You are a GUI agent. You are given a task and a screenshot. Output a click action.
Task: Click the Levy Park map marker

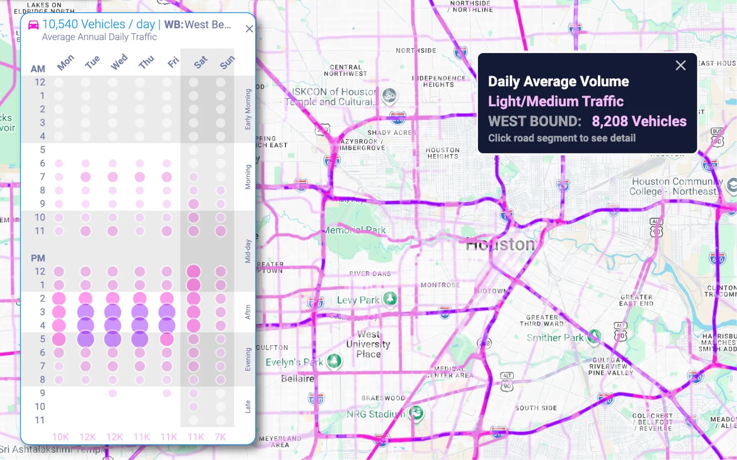click(390, 298)
